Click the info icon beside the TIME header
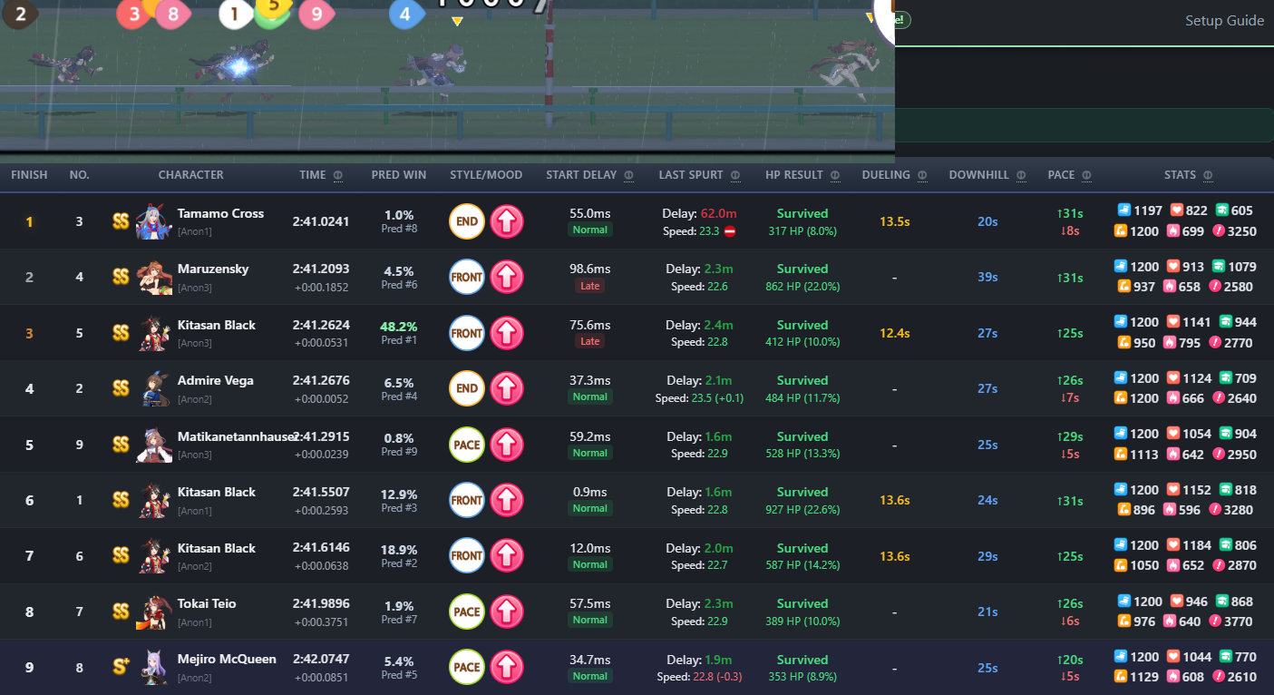The height and width of the screenshot is (695, 1274). click(338, 175)
